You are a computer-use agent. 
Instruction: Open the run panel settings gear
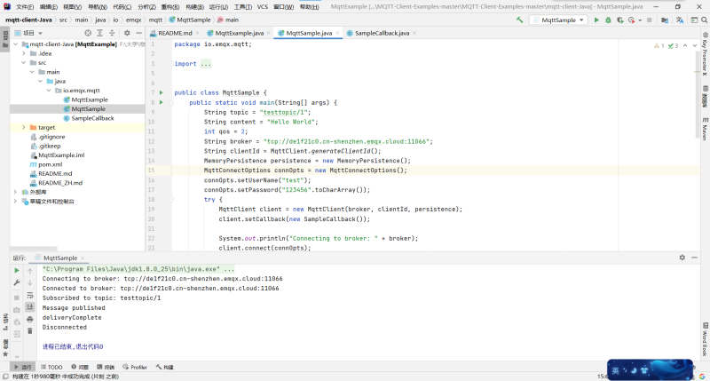(682, 258)
